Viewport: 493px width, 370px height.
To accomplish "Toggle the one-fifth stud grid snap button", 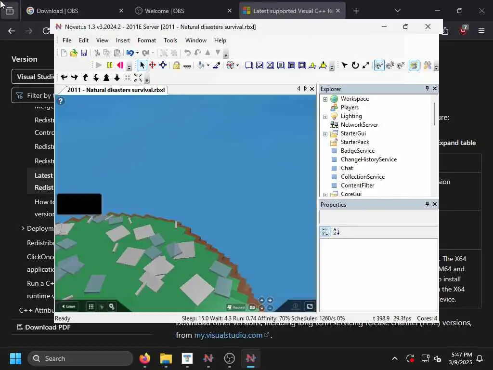I will (x=390, y=65).
